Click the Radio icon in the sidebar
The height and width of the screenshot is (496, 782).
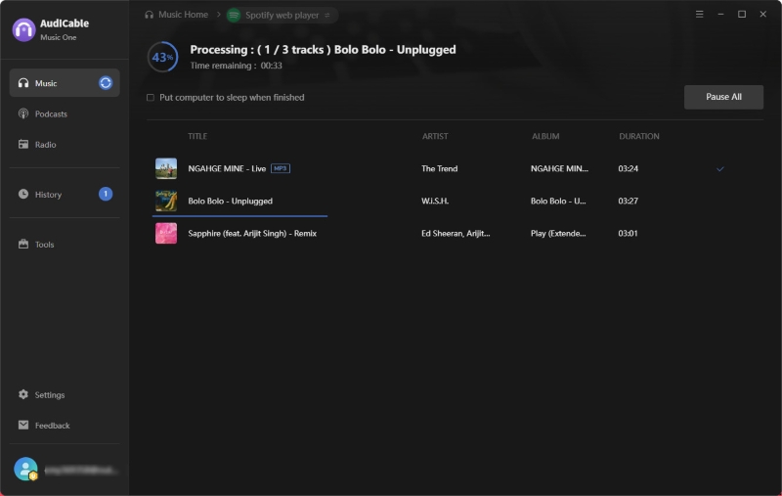coord(23,144)
